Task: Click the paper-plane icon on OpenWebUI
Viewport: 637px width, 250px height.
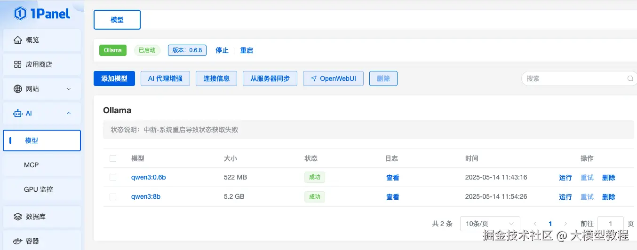Action: tap(314, 78)
